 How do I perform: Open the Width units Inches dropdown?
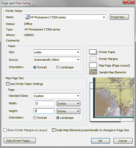coord(69,104)
